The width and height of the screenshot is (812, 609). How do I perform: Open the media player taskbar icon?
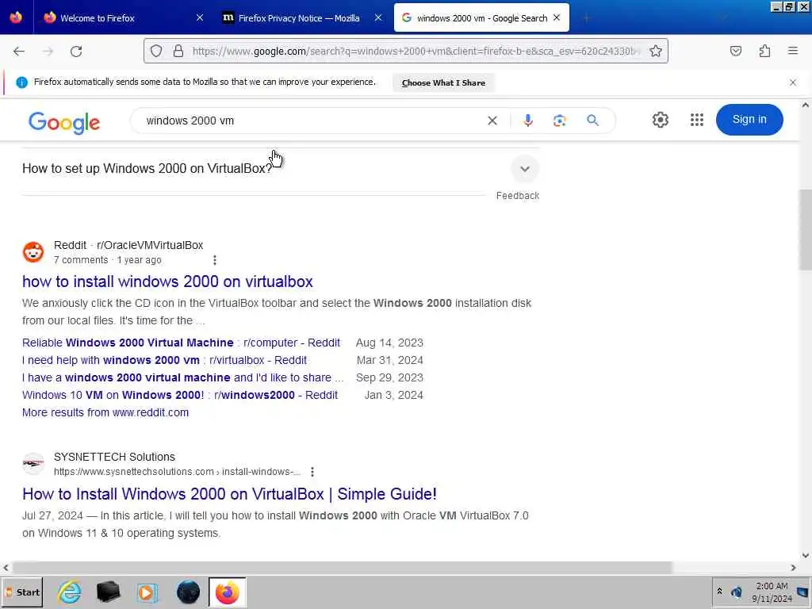(147, 592)
